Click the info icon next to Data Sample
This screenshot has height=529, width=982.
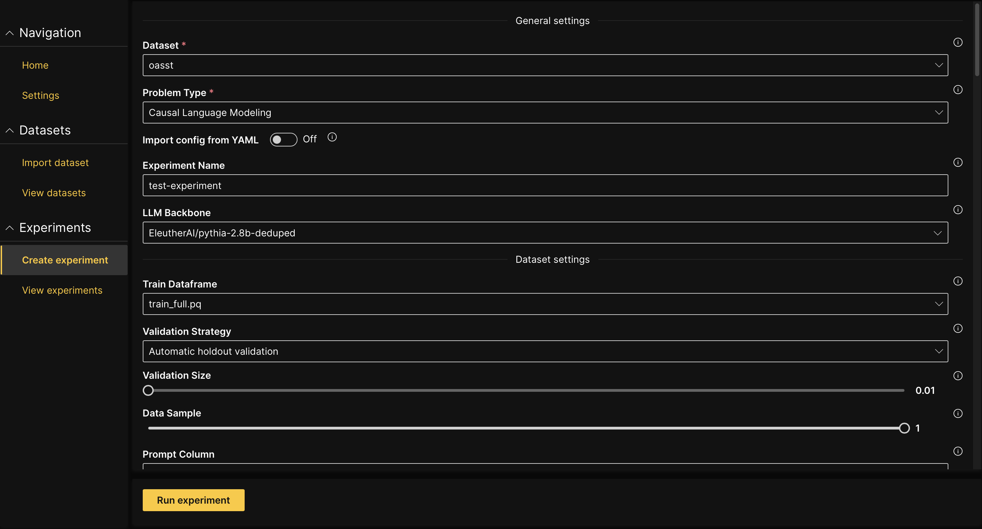[x=958, y=413]
